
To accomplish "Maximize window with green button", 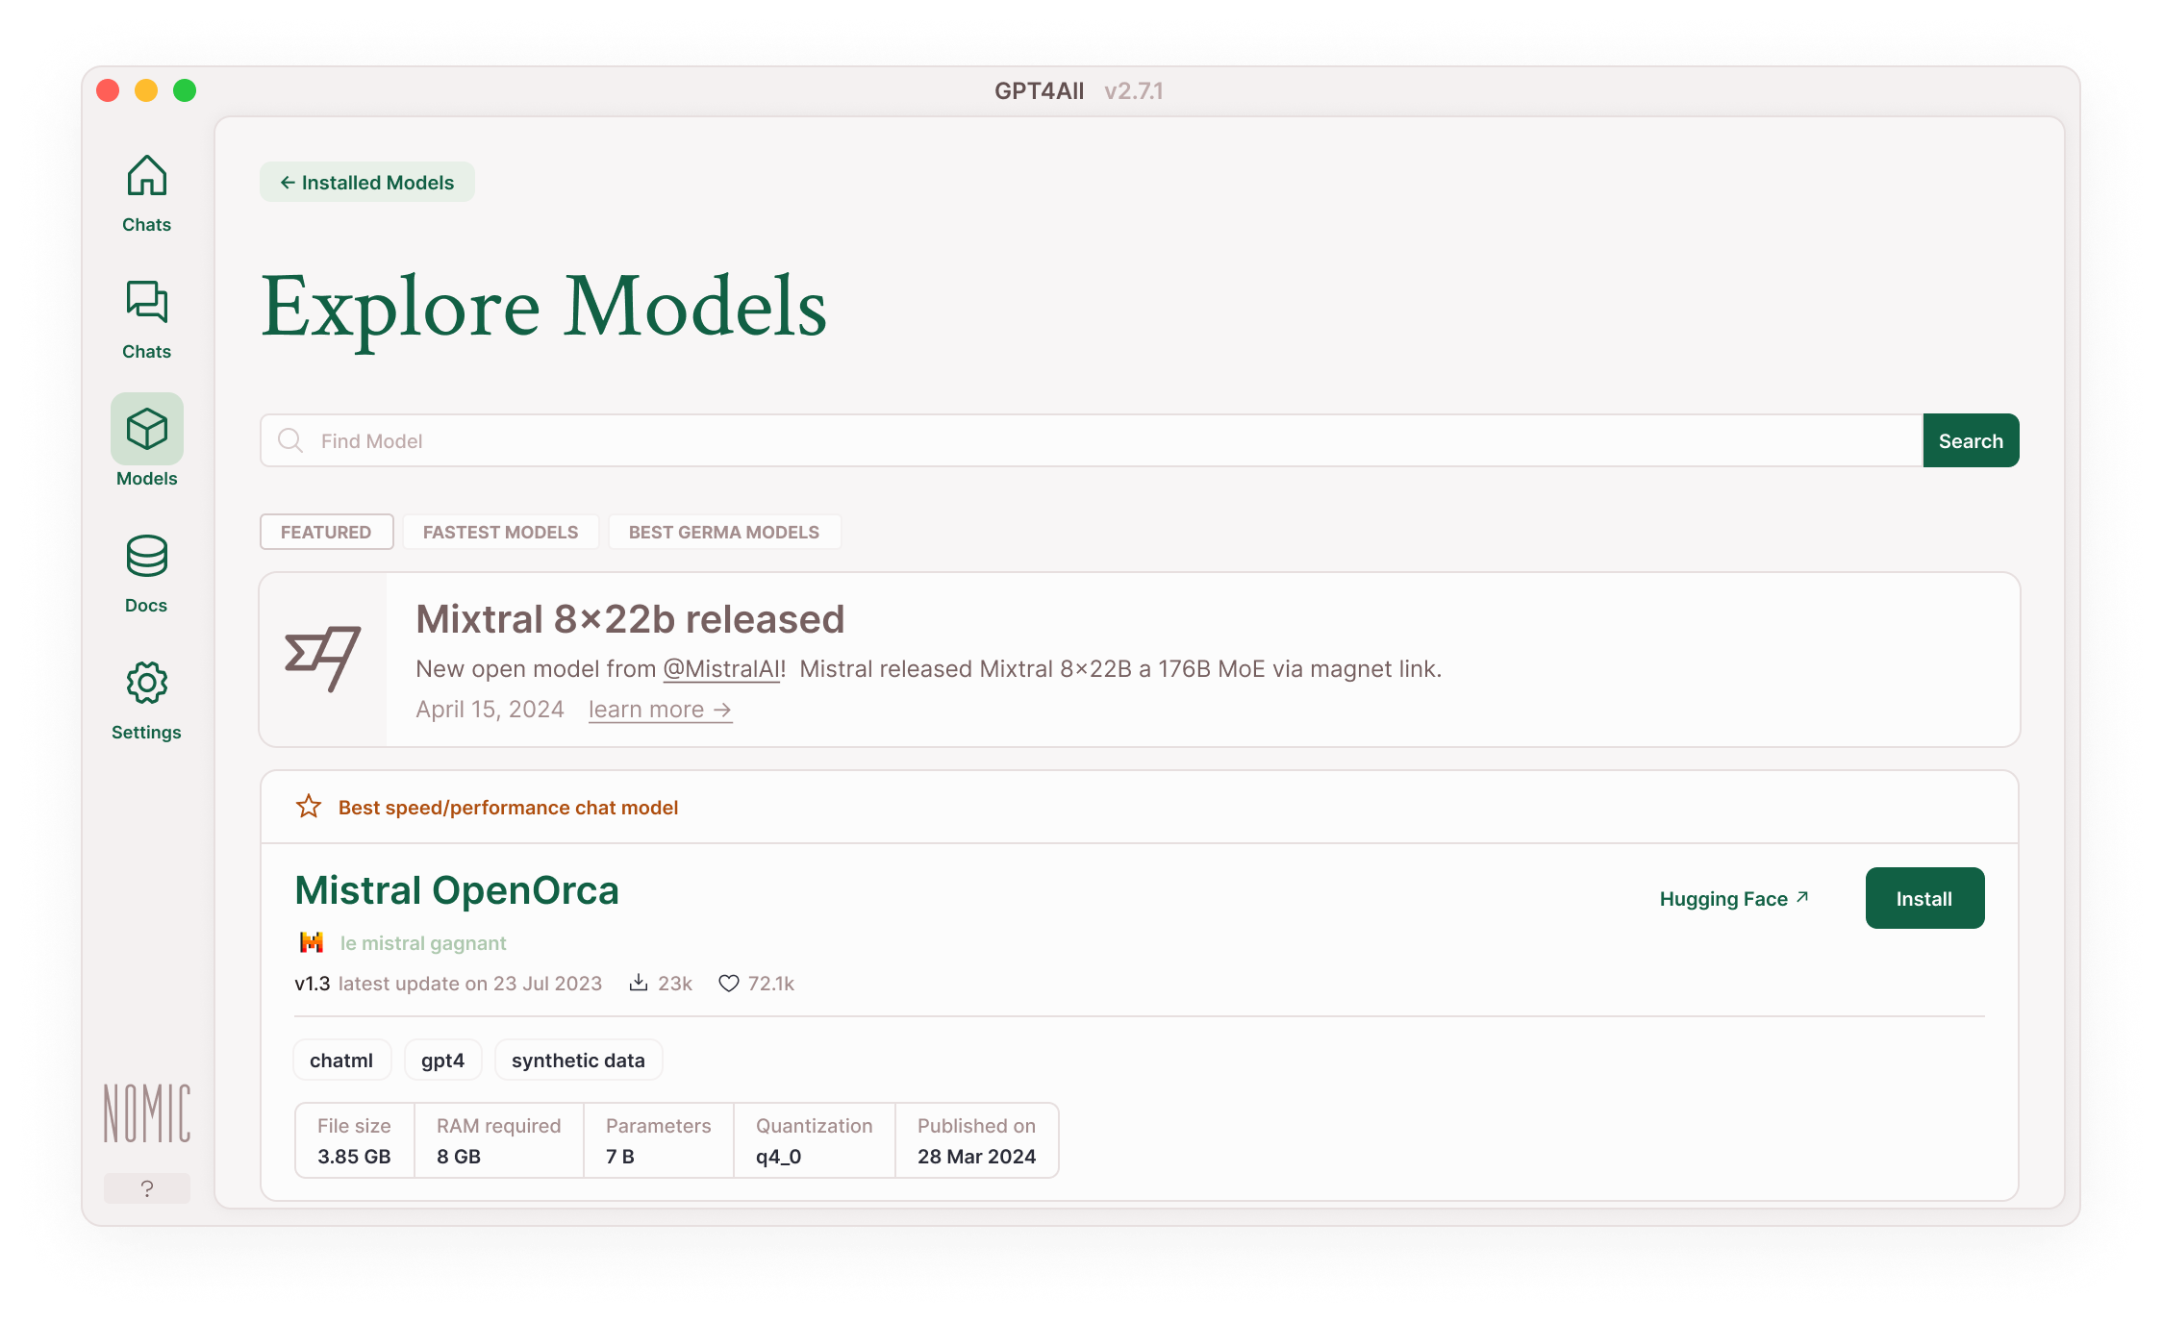I will (185, 90).
